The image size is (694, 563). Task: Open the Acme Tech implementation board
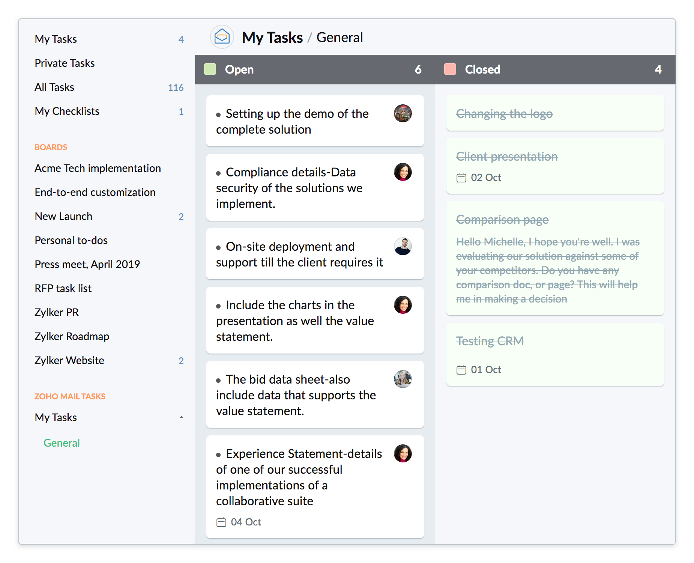[x=98, y=168]
